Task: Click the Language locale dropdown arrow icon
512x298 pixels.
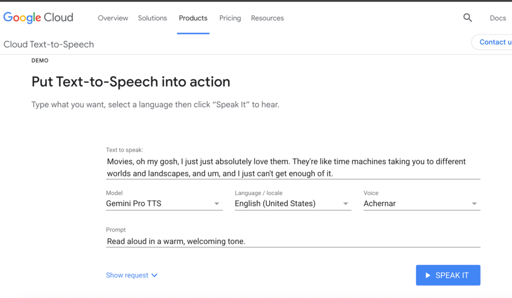Action: [345, 203]
